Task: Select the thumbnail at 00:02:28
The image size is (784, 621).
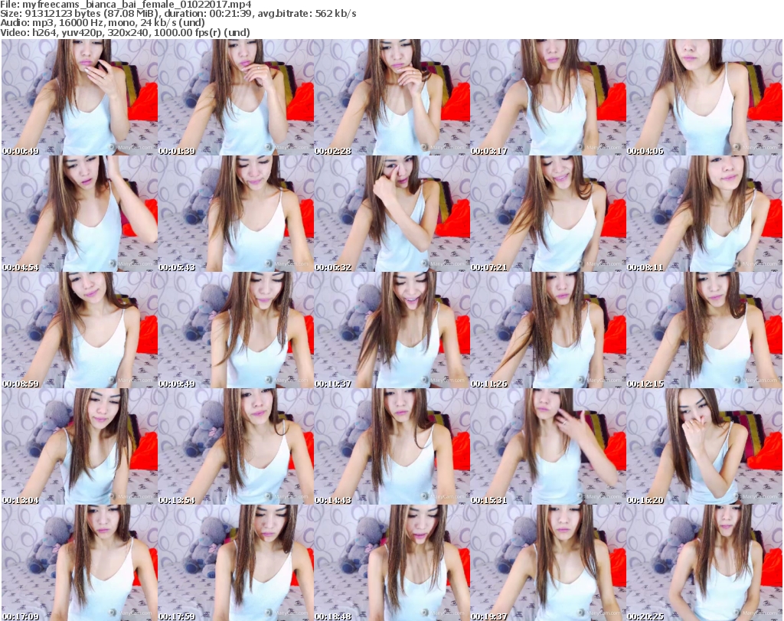Action: (x=392, y=97)
